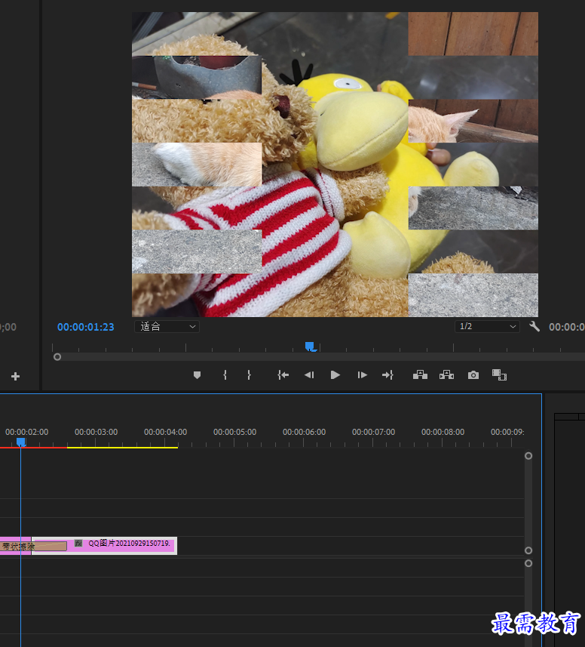Click the Add Marker button

click(x=197, y=375)
